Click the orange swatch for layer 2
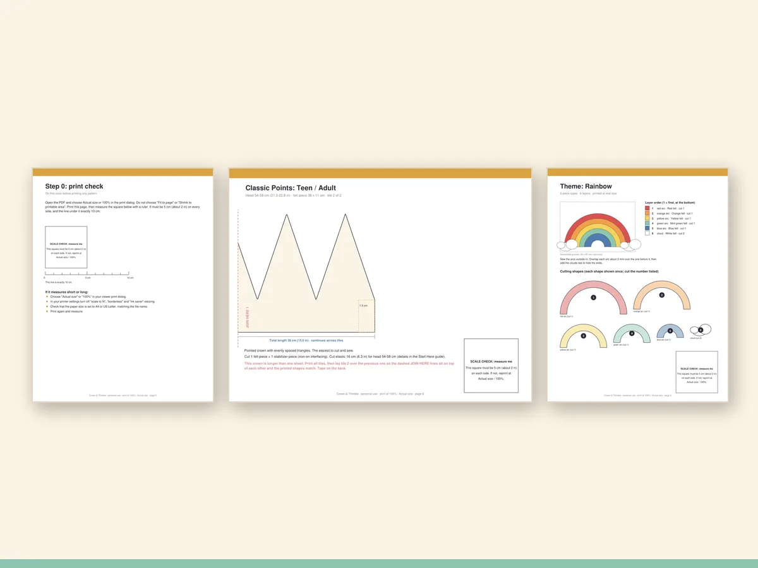758x568 pixels. (x=647, y=213)
